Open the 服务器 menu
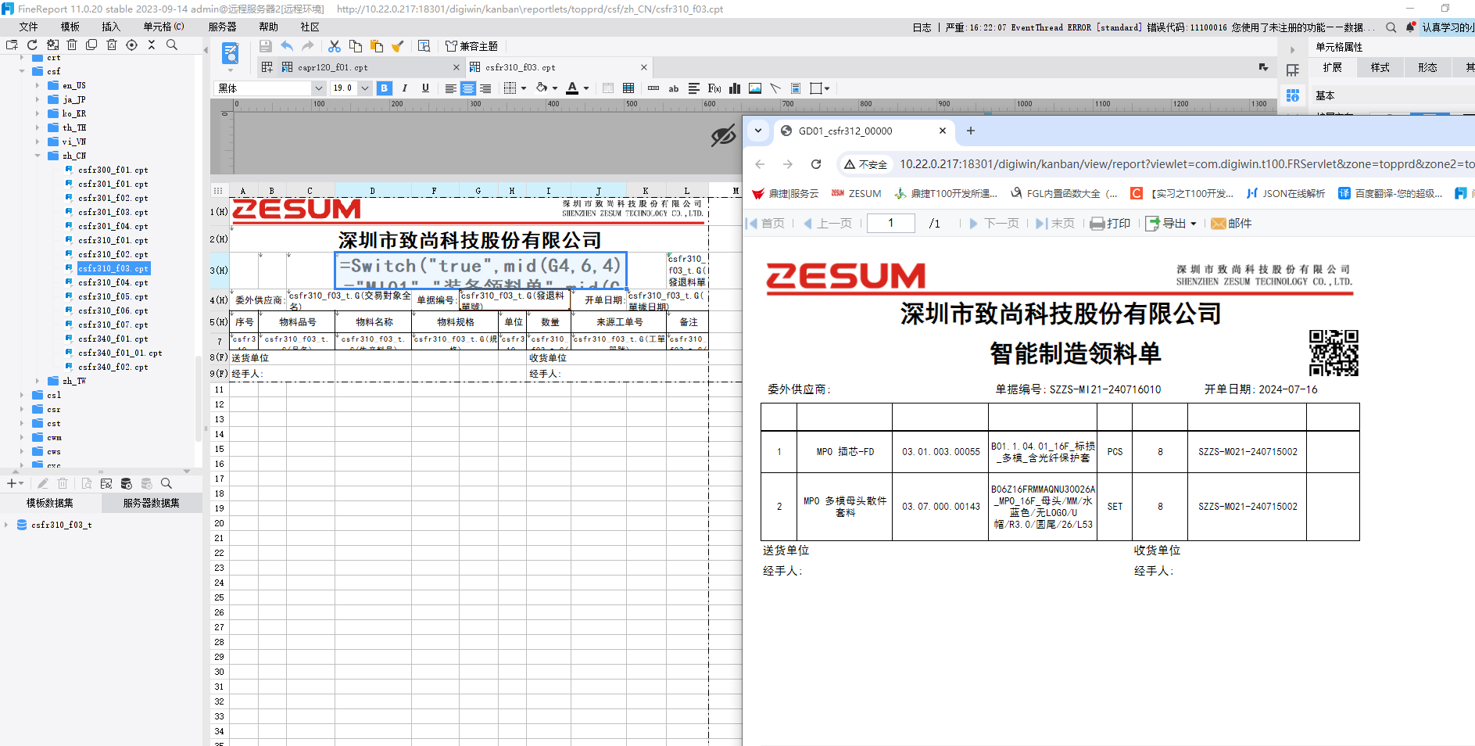This screenshot has width=1475, height=746. [223, 27]
